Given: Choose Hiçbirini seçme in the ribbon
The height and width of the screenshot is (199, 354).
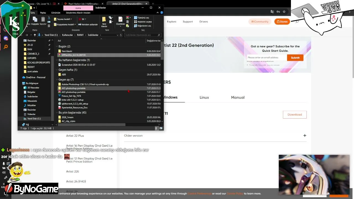Looking at the screenshot, I should point(143,22).
